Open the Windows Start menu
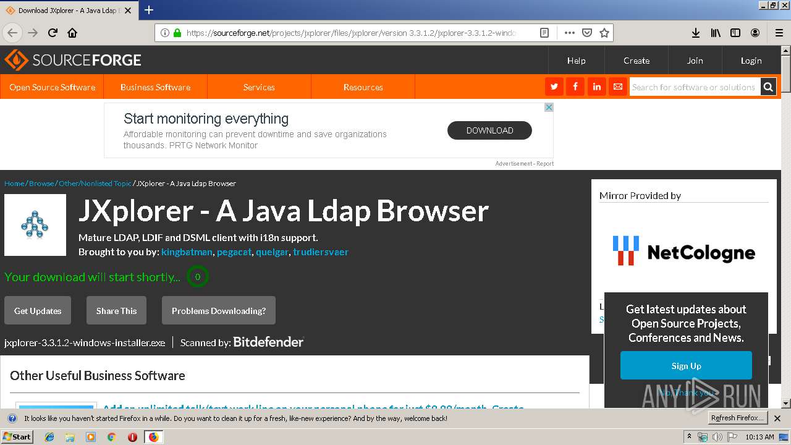This screenshot has height=445, width=791. (x=17, y=437)
